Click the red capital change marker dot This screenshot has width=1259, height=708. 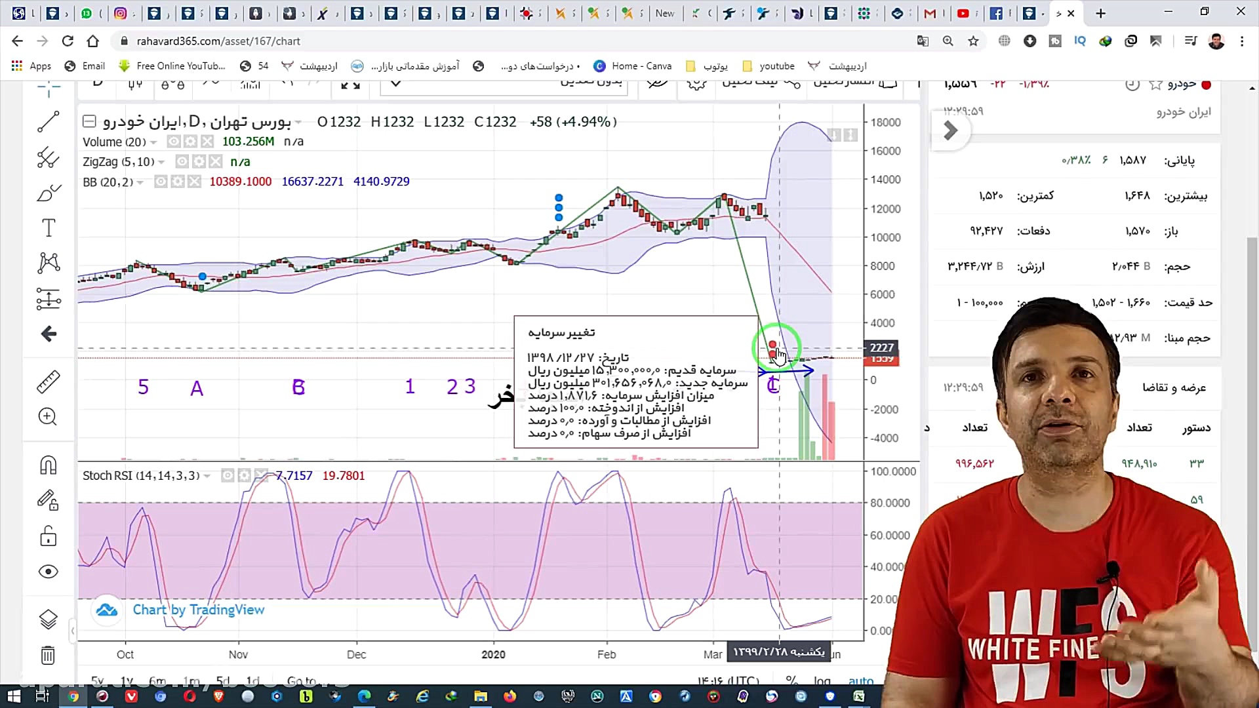coord(772,345)
